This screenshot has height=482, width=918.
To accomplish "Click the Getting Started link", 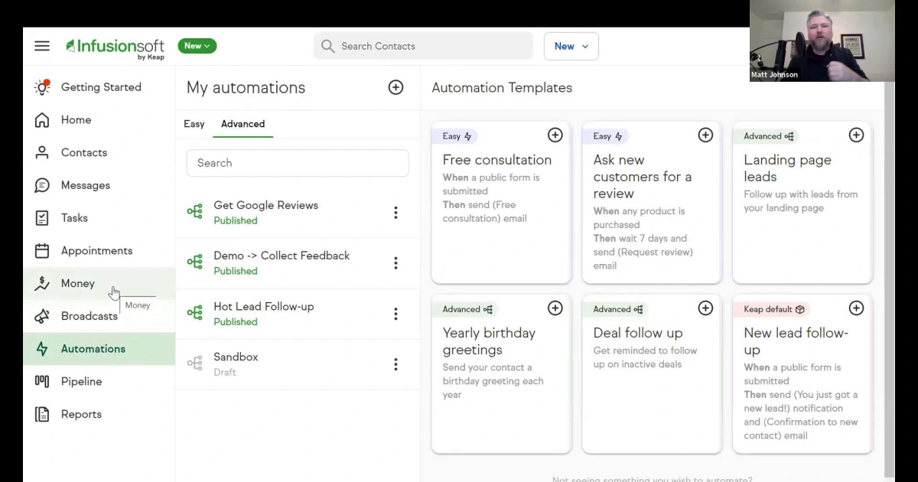I will [100, 87].
